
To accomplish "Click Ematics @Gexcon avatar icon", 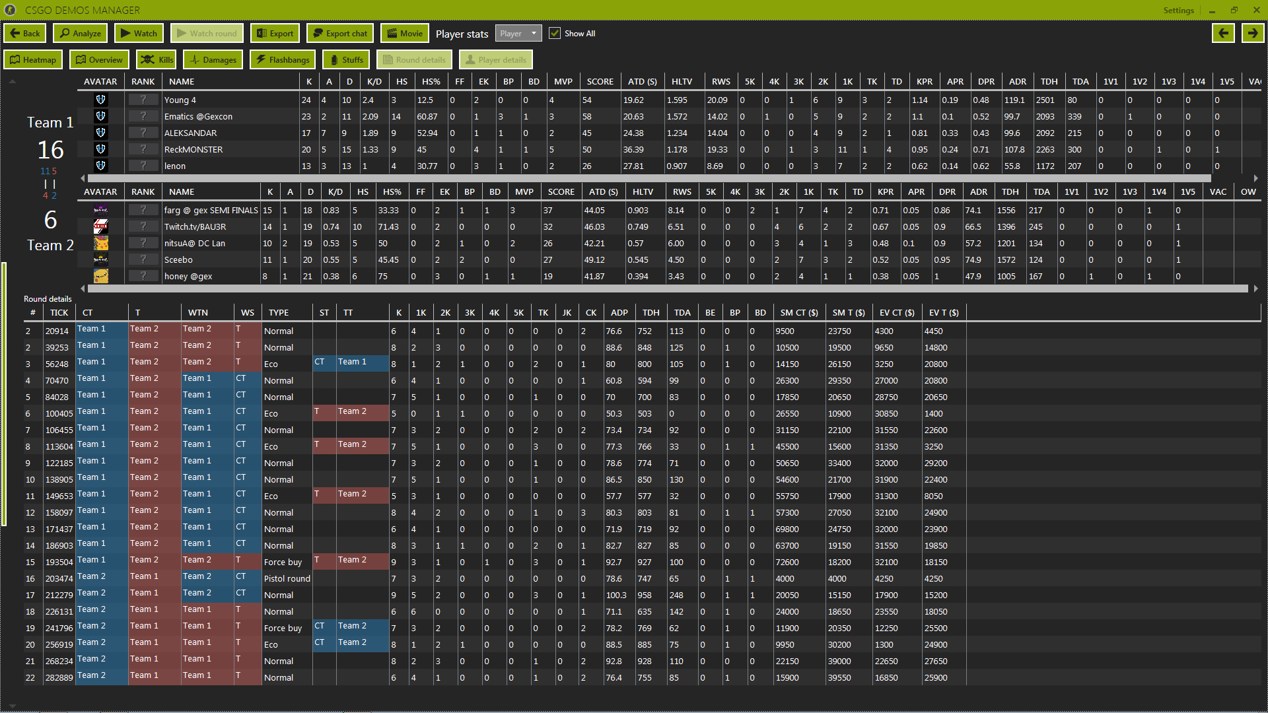I will point(100,116).
